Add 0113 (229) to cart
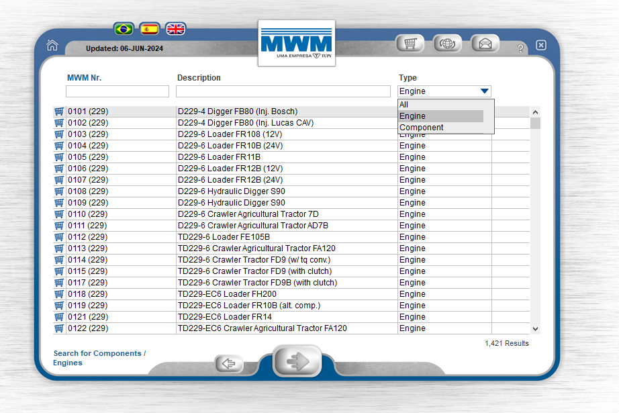Image resolution: width=619 pixels, height=413 pixels. (x=59, y=248)
